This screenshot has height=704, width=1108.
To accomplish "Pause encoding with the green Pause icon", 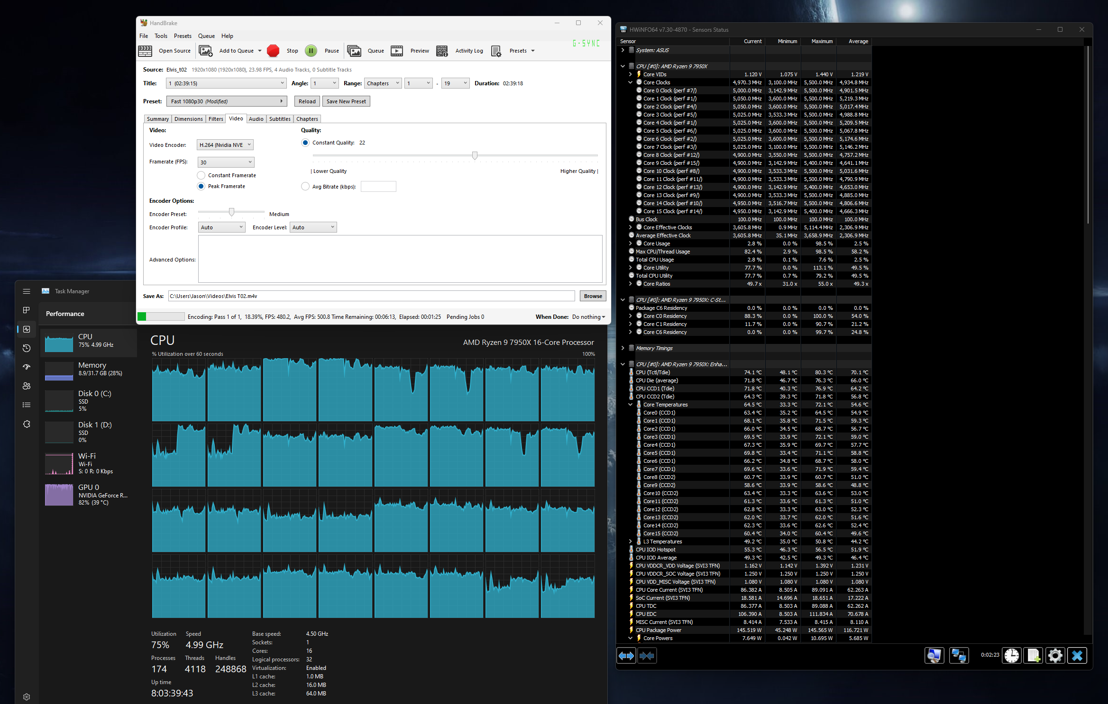I will [x=311, y=51].
